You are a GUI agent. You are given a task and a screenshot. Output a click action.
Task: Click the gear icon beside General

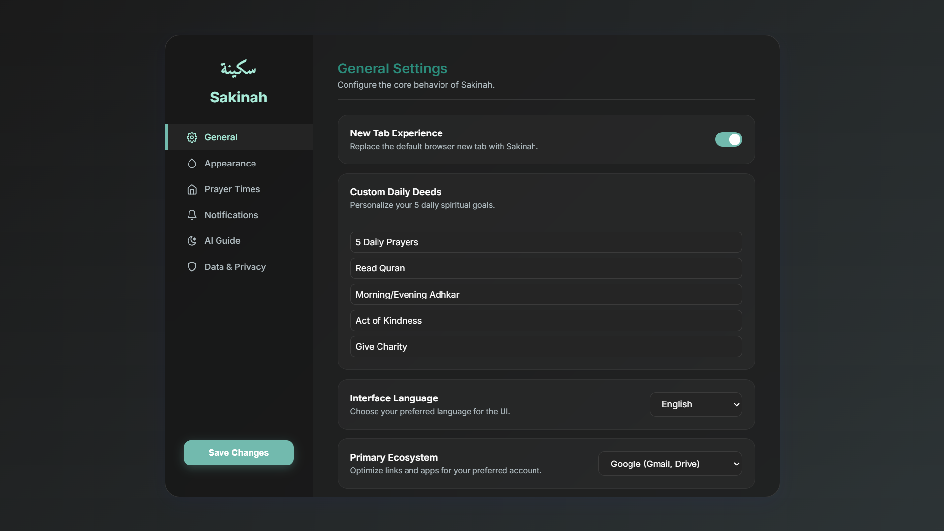191,137
